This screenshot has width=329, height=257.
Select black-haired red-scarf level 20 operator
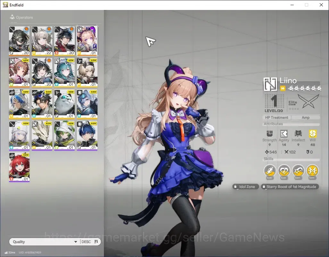coord(64,41)
